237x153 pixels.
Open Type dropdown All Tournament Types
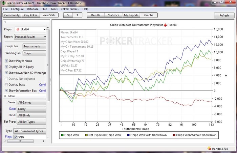[30, 131]
